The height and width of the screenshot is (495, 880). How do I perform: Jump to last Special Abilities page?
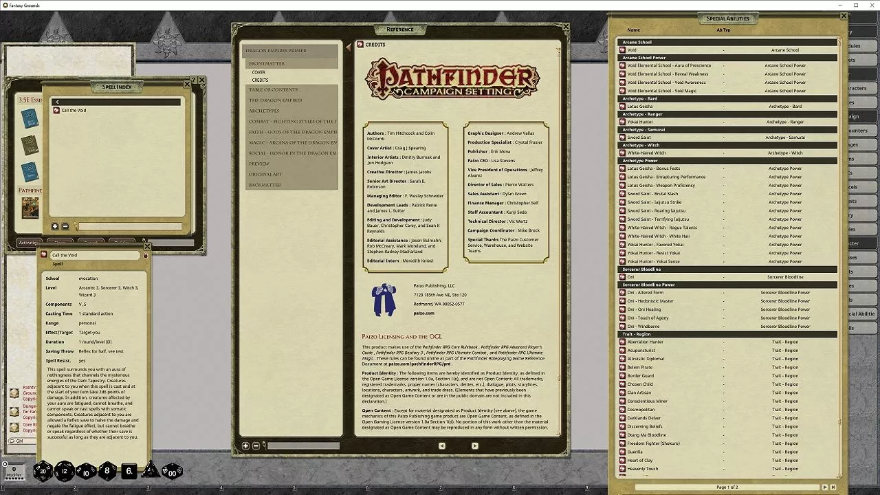tap(833, 487)
